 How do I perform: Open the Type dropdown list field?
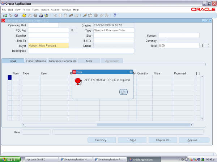point(114,31)
